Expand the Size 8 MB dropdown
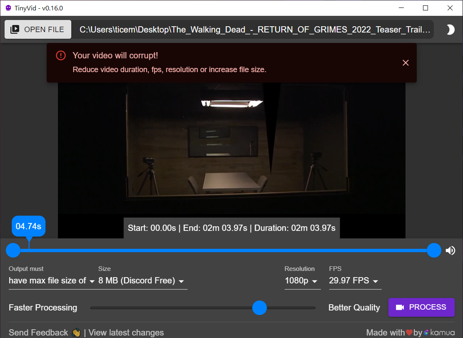This screenshot has height=338, width=463. [x=142, y=281]
